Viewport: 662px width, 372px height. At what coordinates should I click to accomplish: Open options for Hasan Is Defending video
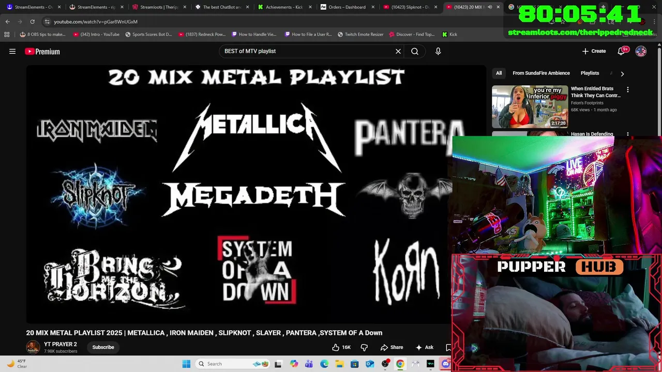tap(628, 135)
